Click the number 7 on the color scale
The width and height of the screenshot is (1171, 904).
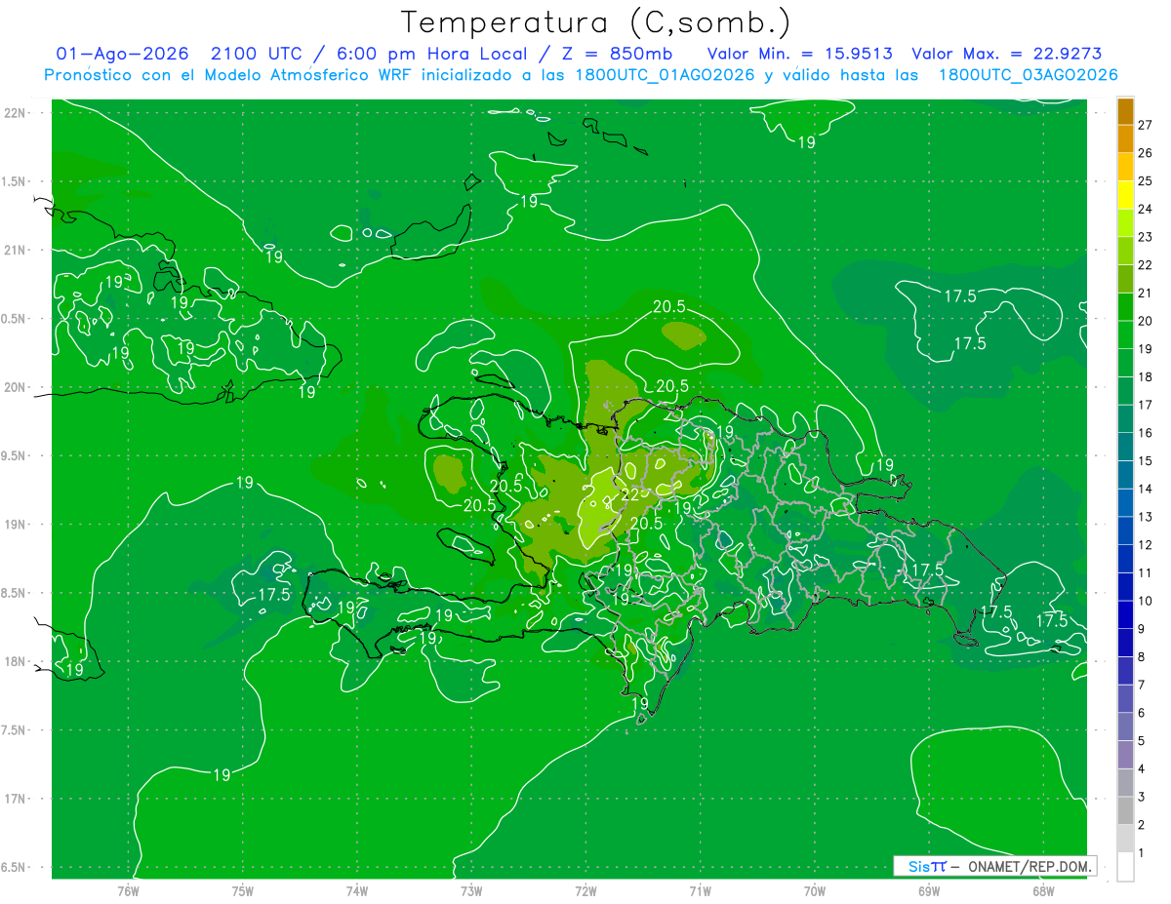(x=1142, y=685)
